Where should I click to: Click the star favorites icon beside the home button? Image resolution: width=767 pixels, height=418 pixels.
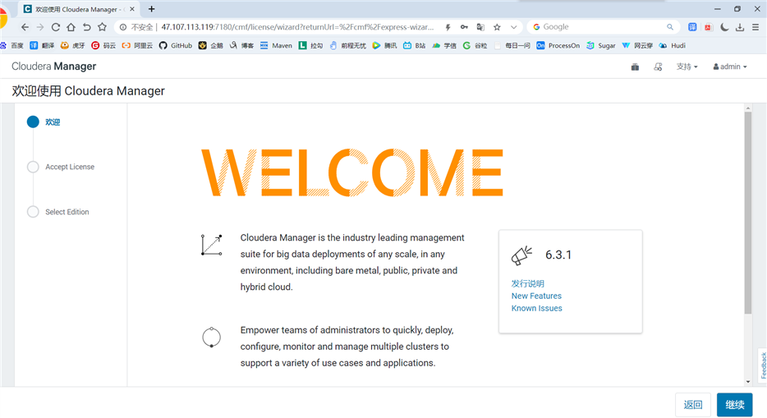pos(102,27)
